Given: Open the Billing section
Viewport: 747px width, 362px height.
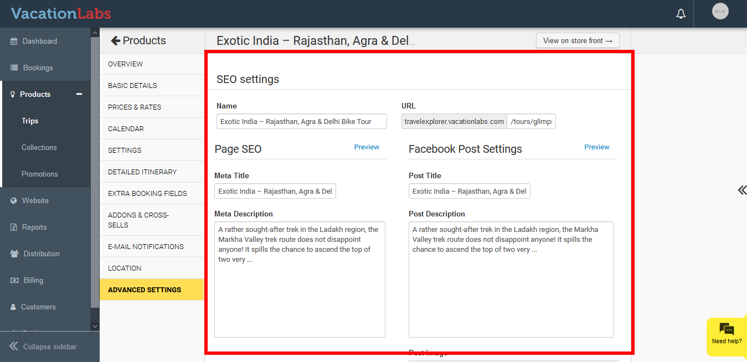Looking at the screenshot, I should (x=33, y=281).
